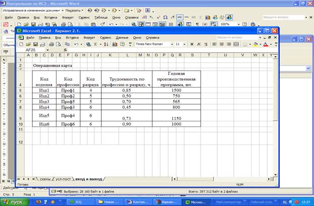This screenshot has width=314, height=206.
Task: Open the Данные menu in Excel
Action: [121, 37]
